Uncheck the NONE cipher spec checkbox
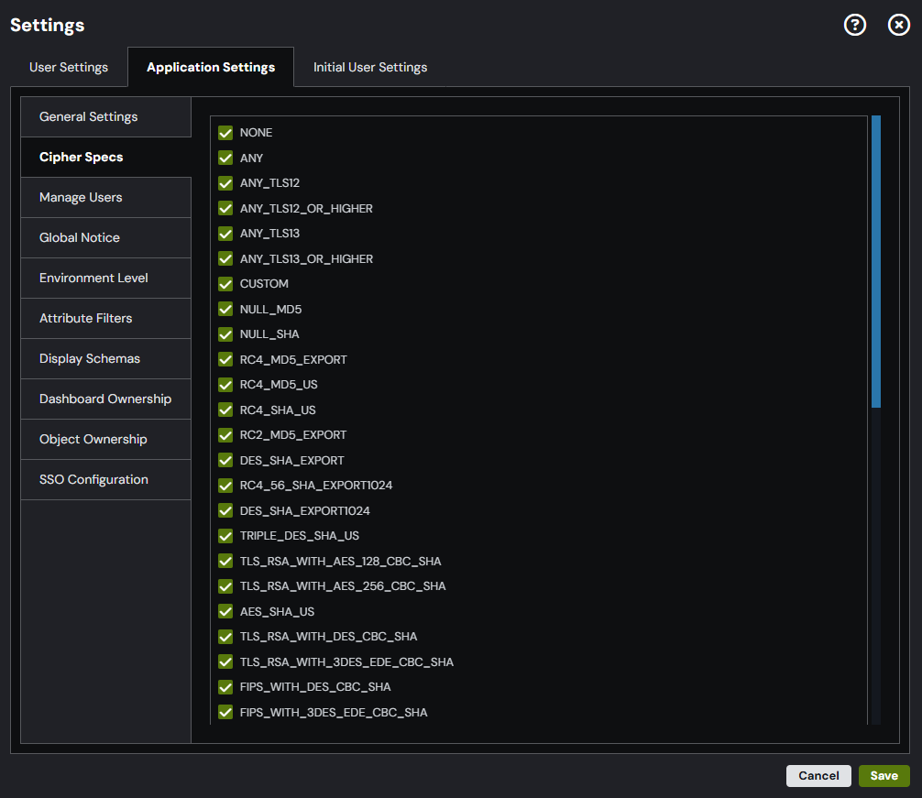Image resolution: width=922 pixels, height=798 pixels. click(225, 133)
